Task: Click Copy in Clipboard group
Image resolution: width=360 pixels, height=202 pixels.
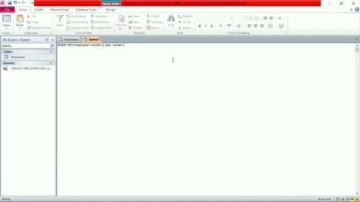Action: (x=33, y=22)
